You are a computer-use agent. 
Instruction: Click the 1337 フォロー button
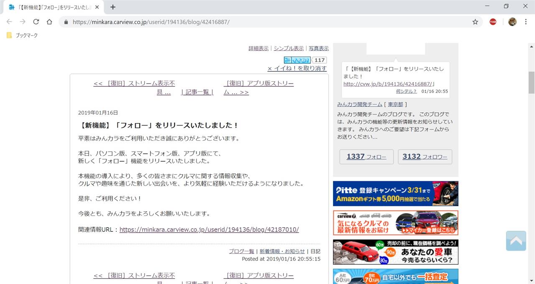[x=367, y=157]
